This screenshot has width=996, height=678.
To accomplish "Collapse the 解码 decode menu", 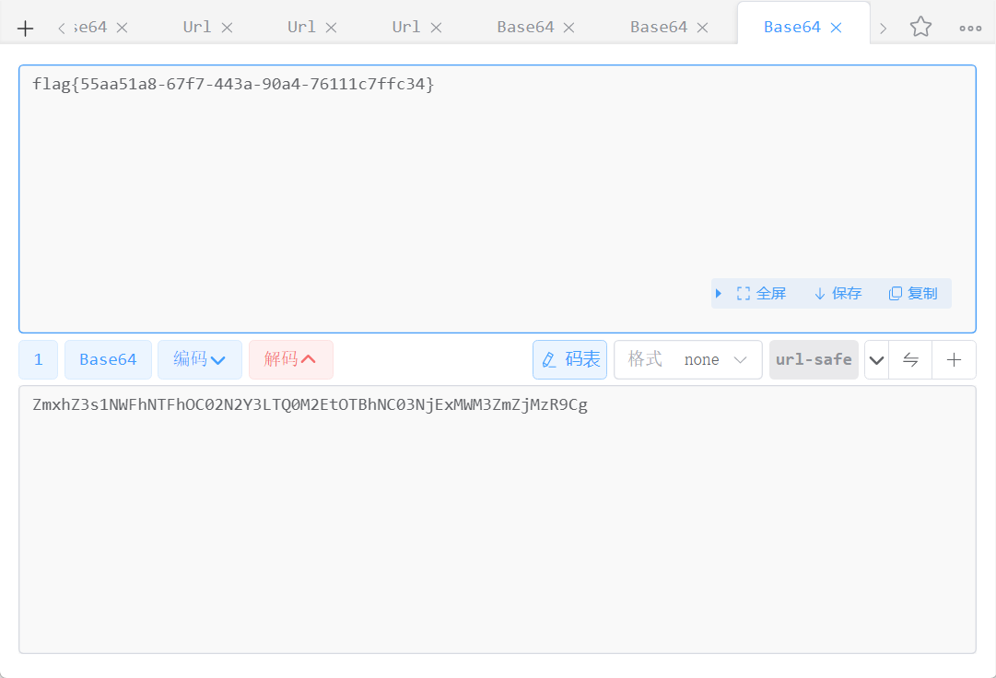I will (291, 360).
